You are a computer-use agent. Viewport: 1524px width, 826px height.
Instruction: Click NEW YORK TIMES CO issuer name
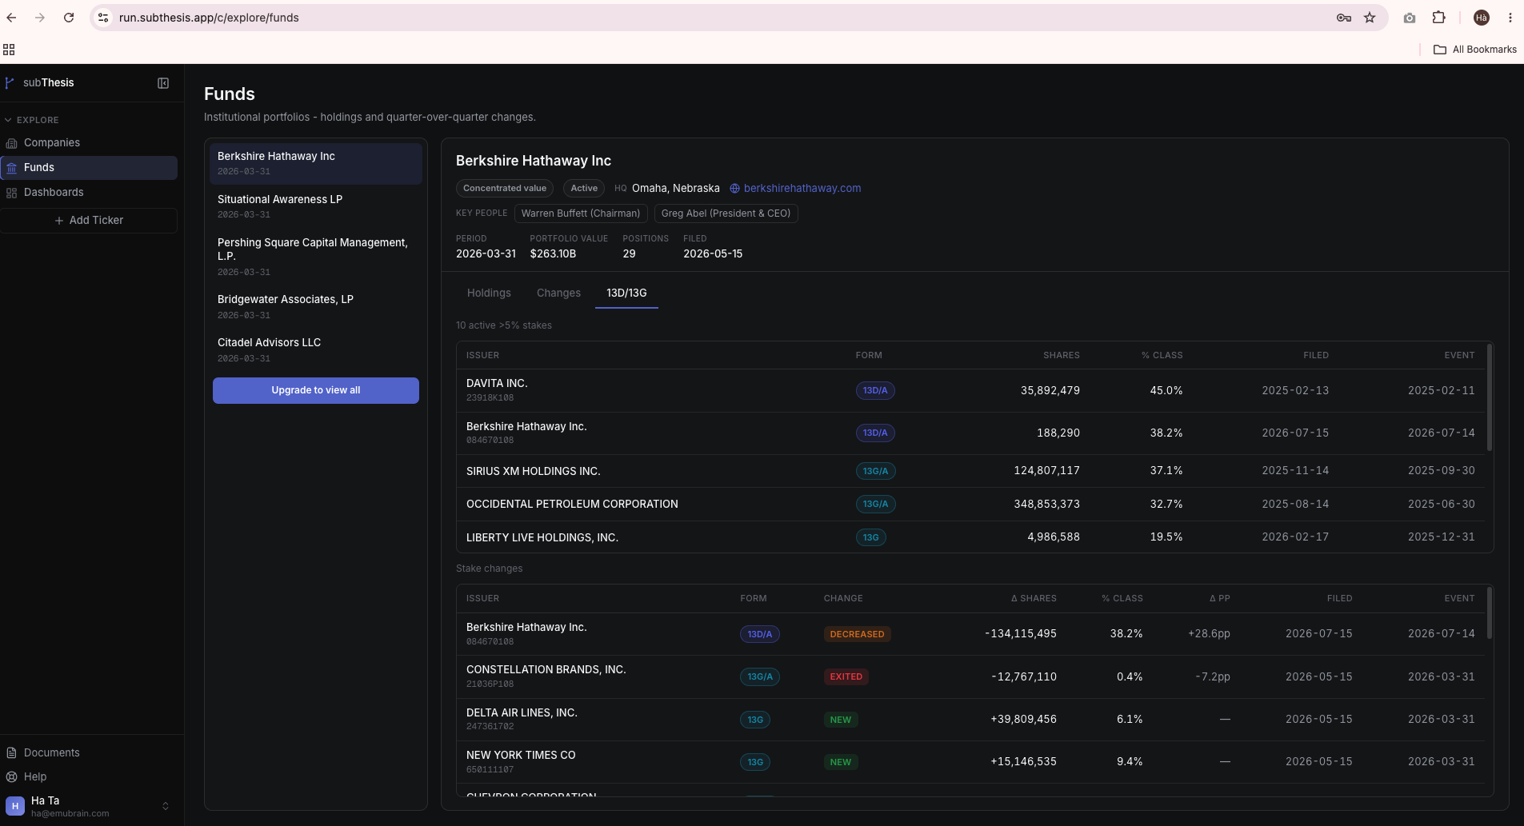coord(521,756)
